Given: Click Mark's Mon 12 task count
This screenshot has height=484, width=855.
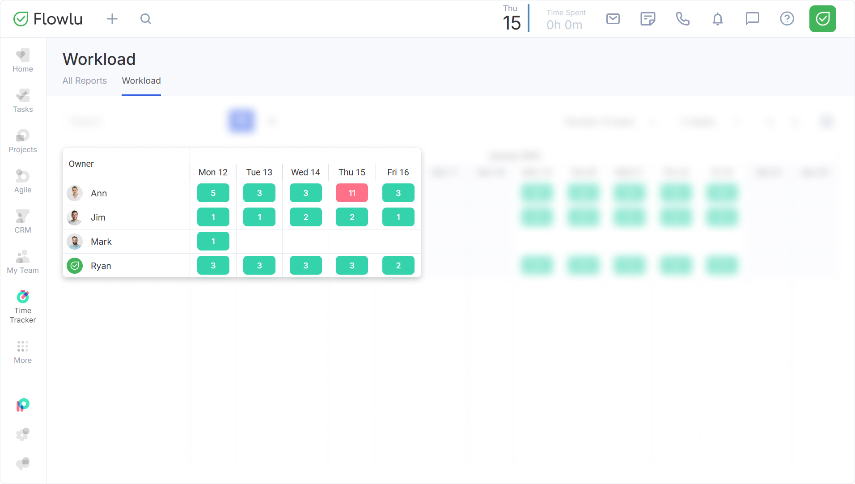Looking at the screenshot, I should (x=213, y=242).
